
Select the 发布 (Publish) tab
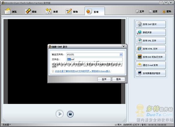(94, 11)
